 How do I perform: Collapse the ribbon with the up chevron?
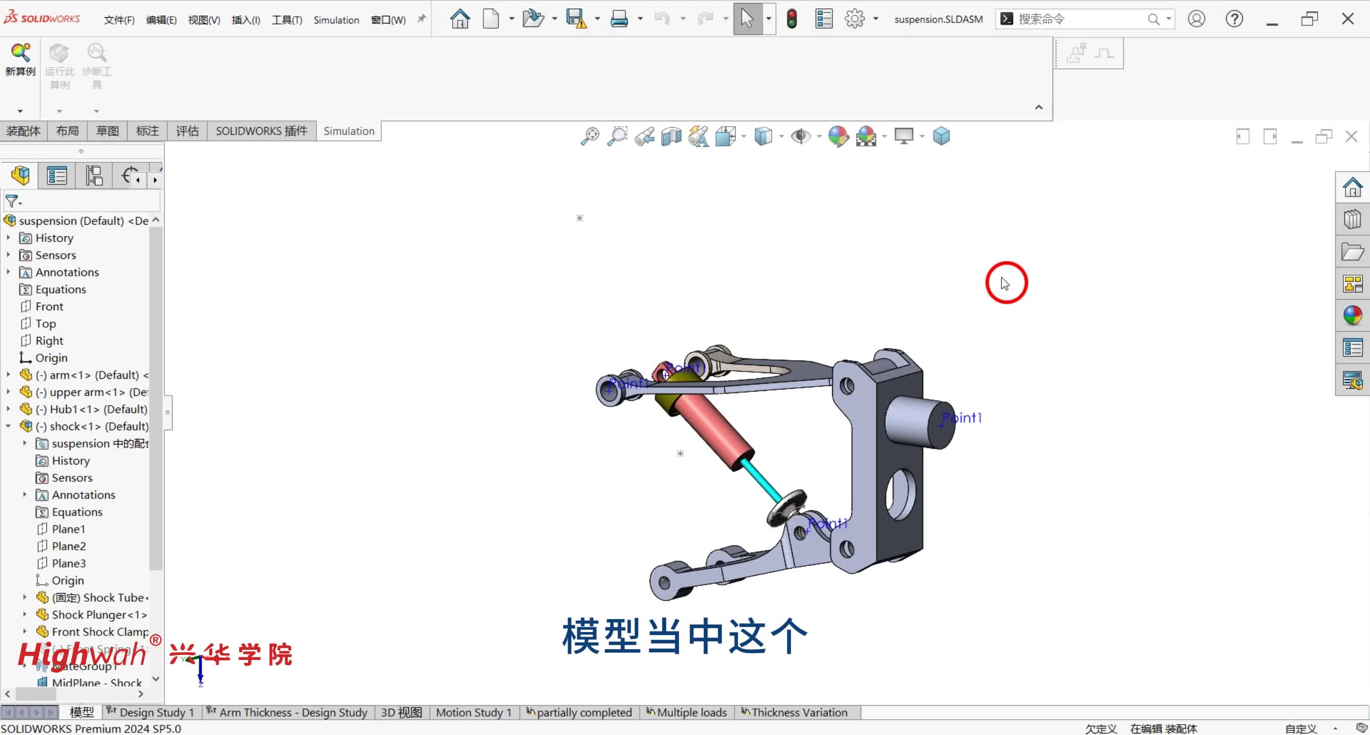point(1039,107)
